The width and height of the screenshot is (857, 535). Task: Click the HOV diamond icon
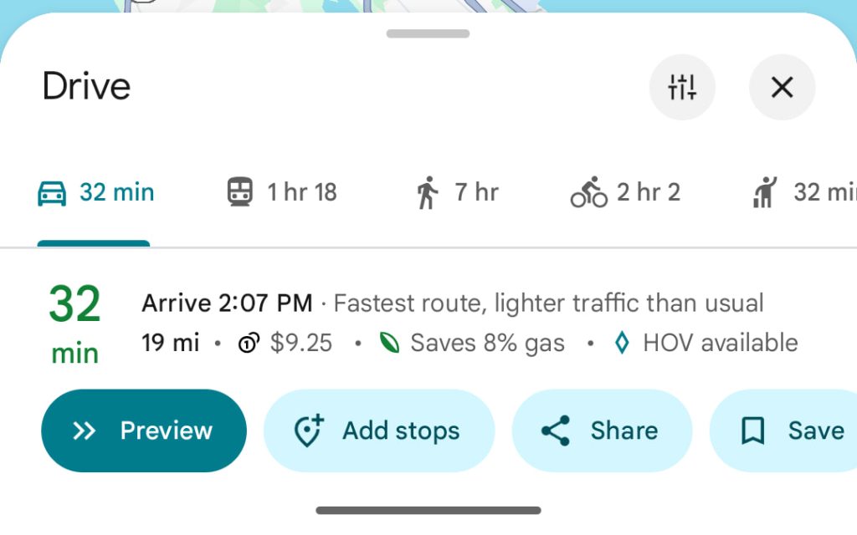(621, 342)
